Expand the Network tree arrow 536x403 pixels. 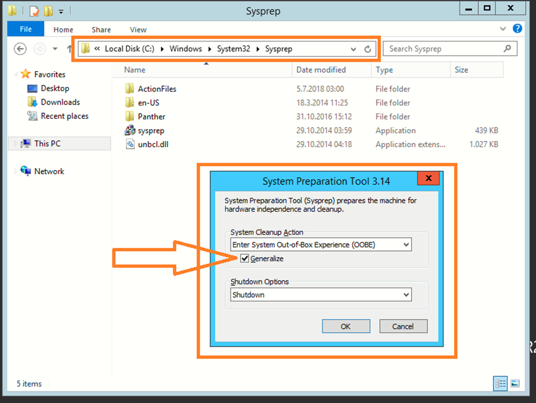[x=16, y=171]
